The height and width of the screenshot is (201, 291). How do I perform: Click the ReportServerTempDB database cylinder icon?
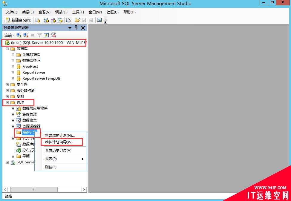coord(18,79)
